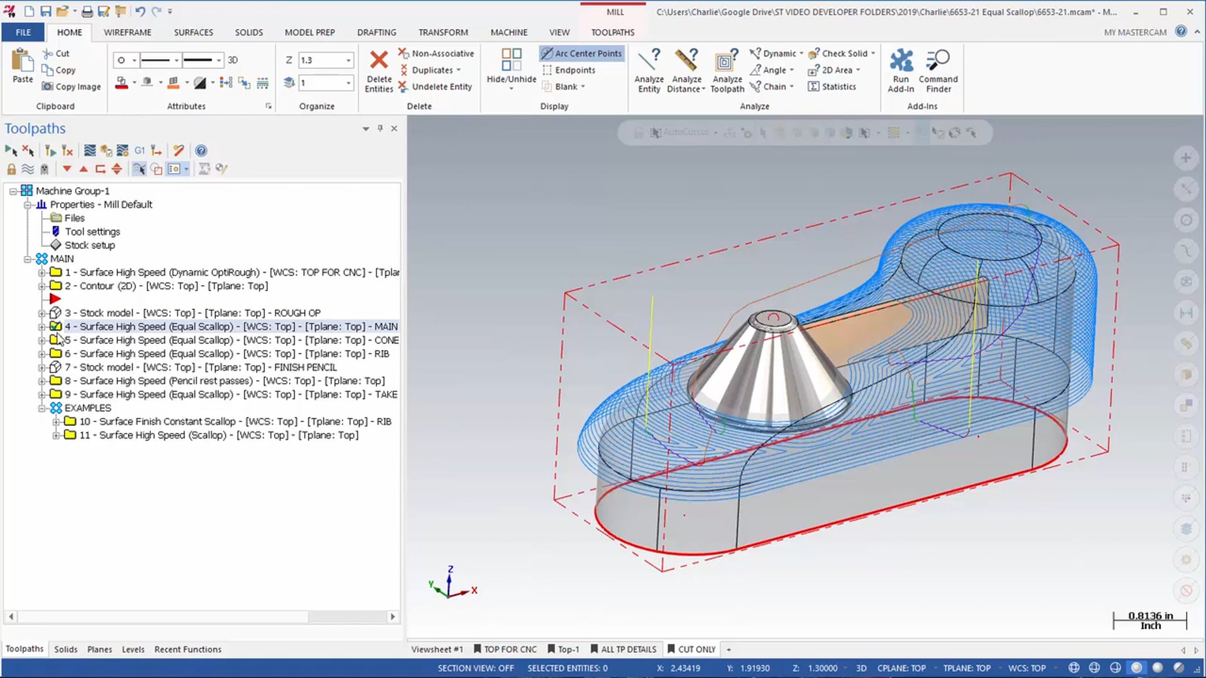Image resolution: width=1206 pixels, height=678 pixels.
Task: Toggle lock on selected operations
Action: (x=11, y=169)
